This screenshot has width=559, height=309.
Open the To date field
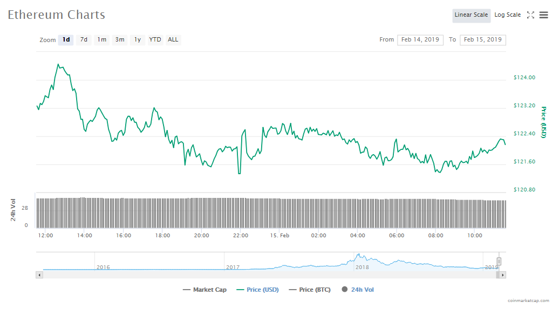(482, 39)
